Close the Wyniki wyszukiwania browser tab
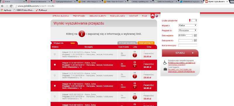Screen dimensions: 234x106 227,2
